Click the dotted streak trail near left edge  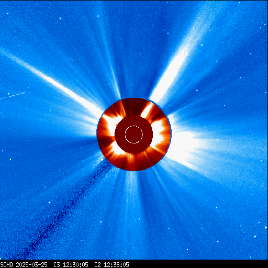tap(14, 95)
